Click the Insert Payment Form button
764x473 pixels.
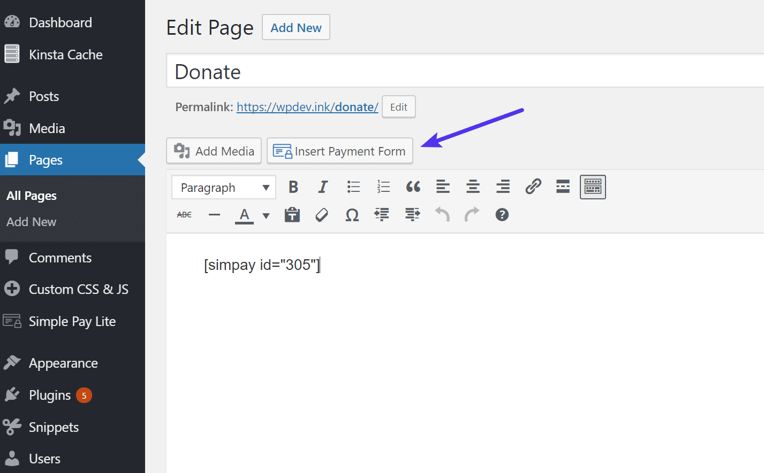(x=340, y=151)
